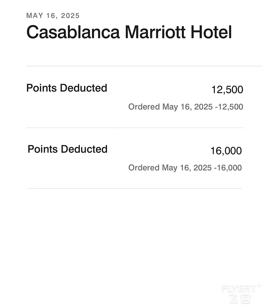266x308 pixels.
Task: Select the MAY 16, 2025 date header
Action: (53, 16)
